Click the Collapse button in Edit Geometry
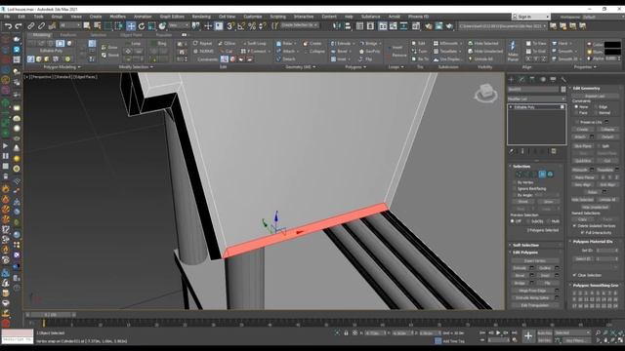Image resolution: width=625 pixels, height=351 pixels. [607, 130]
